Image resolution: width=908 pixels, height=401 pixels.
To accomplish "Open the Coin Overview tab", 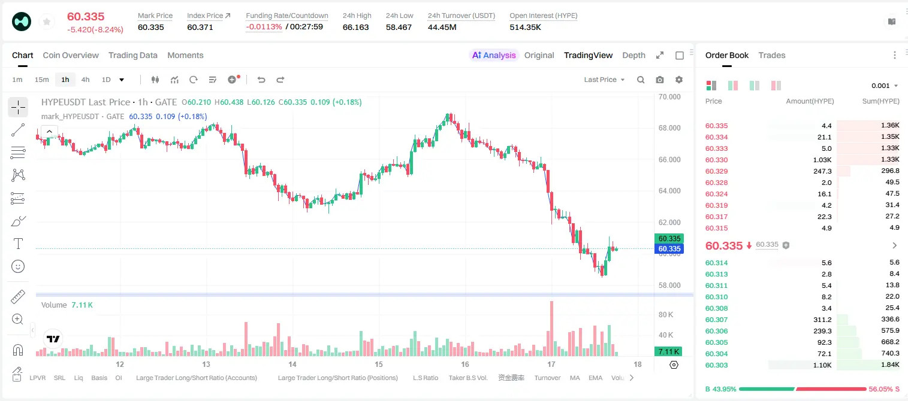I will point(71,55).
